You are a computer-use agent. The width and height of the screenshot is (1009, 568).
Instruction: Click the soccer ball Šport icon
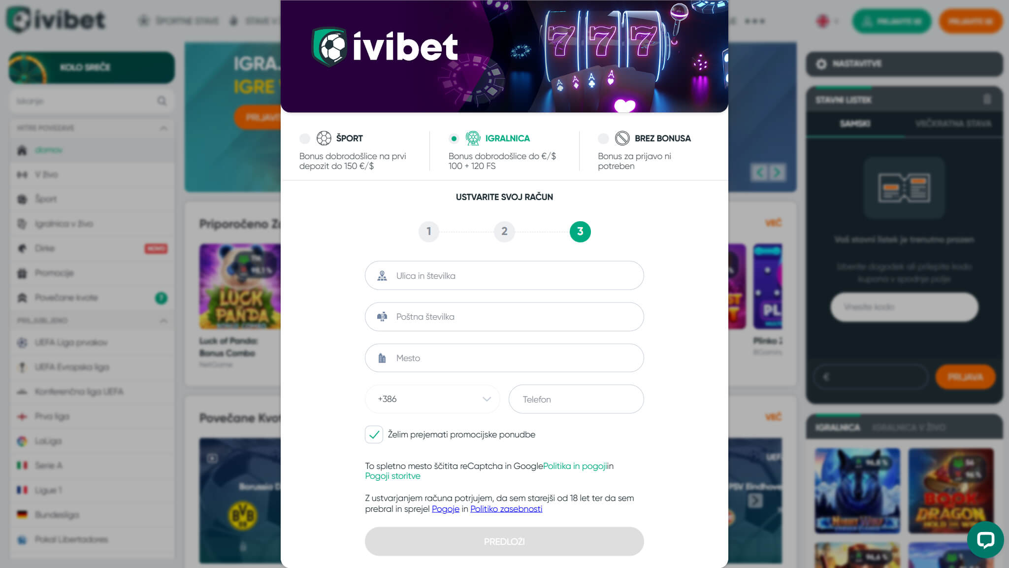tap(324, 138)
